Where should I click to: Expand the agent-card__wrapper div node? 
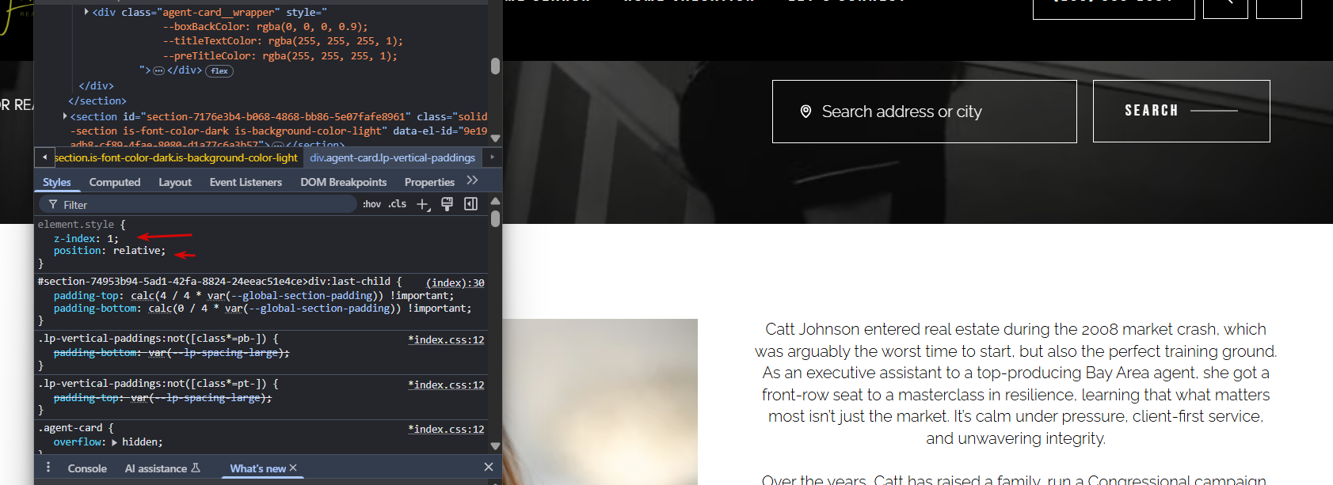(86, 12)
